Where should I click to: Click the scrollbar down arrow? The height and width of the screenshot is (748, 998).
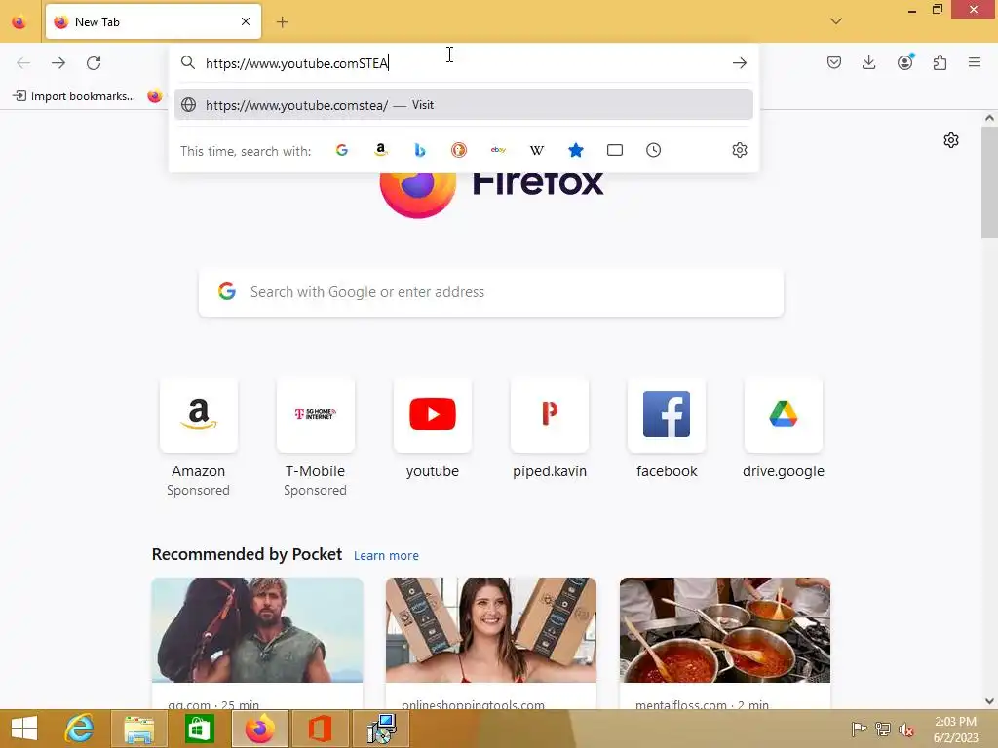coord(989,701)
